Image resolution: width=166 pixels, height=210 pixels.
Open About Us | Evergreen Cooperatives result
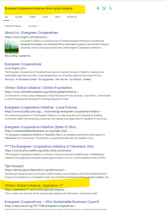click(x=31, y=33)
